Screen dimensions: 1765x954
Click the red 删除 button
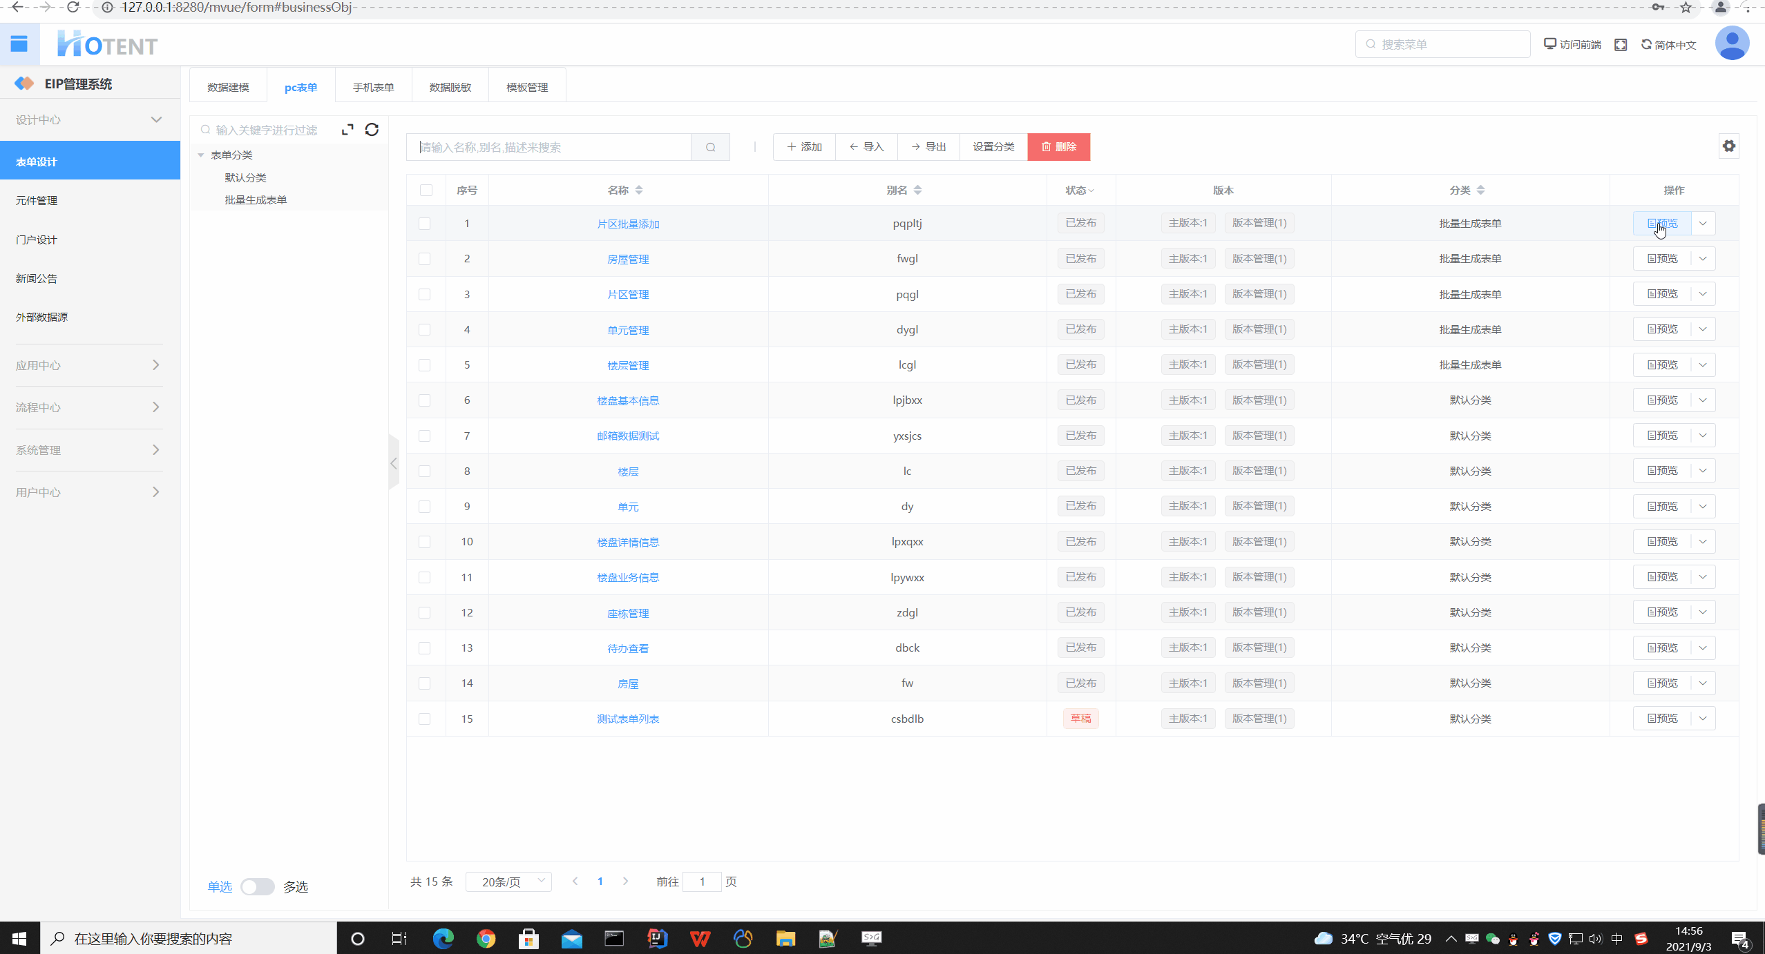pyautogui.click(x=1058, y=147)
